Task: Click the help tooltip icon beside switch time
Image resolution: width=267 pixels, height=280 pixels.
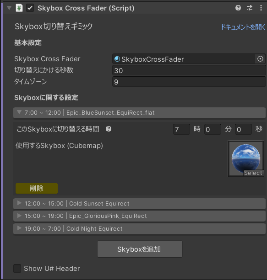Action: coord(109,129)
